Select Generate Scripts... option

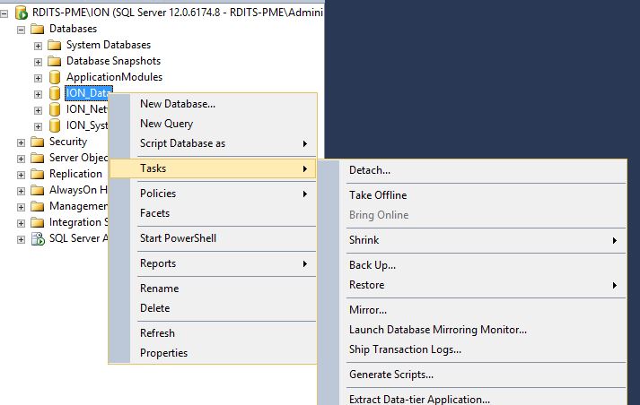pos(390,375)
